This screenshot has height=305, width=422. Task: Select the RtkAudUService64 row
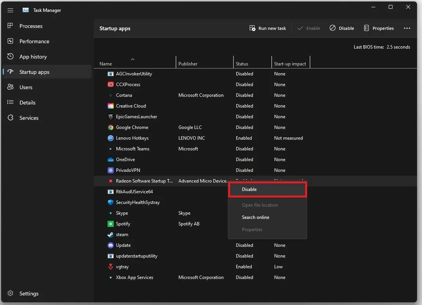tap(161, 192)
